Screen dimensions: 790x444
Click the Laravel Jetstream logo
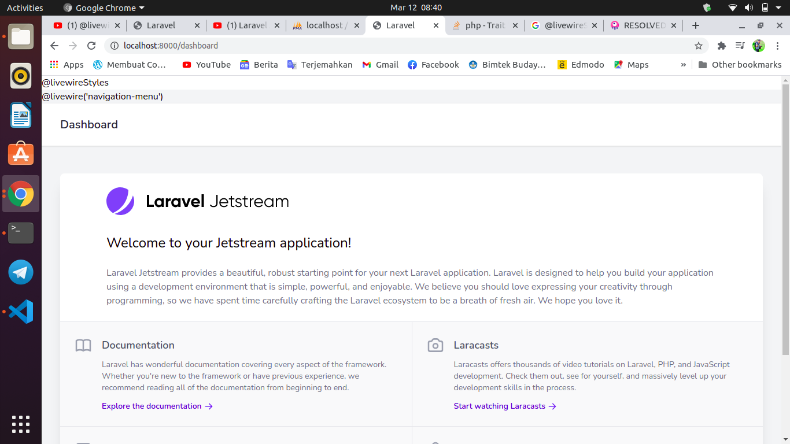point(197,201)
